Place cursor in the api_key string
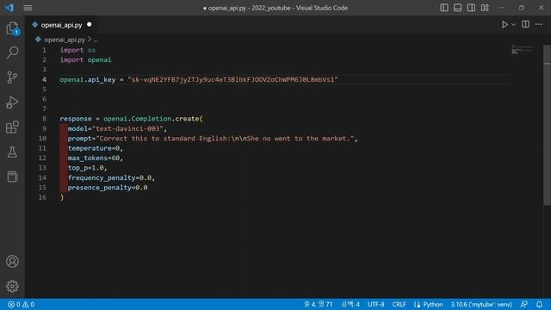The width and height of the screenshot is (551, 310). click(x=232, y=79)
